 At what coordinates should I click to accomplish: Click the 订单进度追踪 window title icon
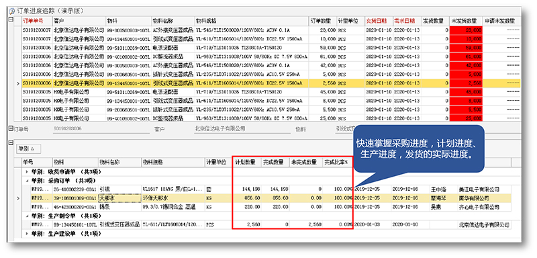(11, 11)
